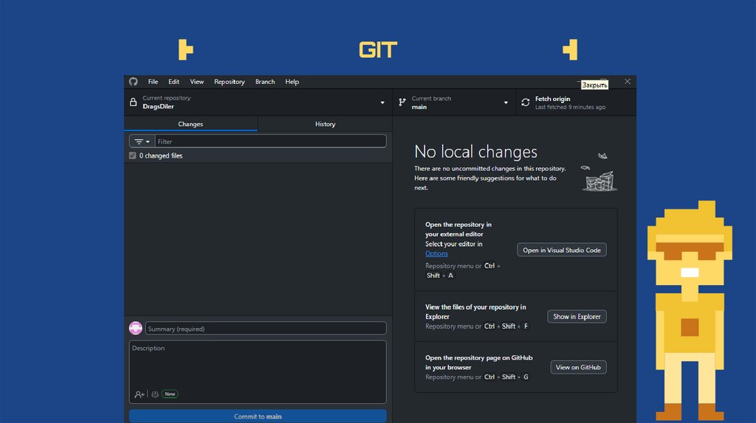The image size is (756, 423).
Task: Open the View menu
Action: pos(196,82)
